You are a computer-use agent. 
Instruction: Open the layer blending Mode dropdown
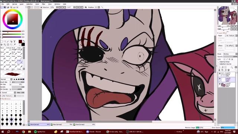(x=230, y=54)
